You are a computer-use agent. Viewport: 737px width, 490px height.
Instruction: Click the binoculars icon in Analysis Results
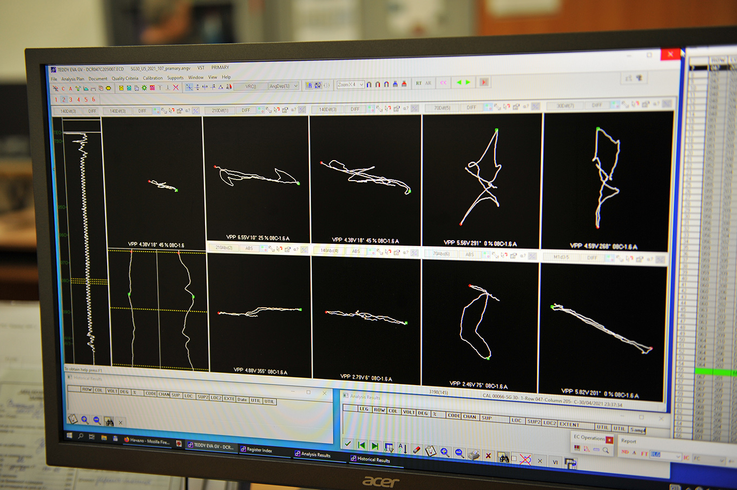click(x=504, y=458)
